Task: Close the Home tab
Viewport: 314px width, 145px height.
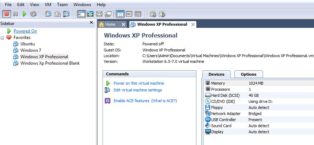Action: [123, 25]
